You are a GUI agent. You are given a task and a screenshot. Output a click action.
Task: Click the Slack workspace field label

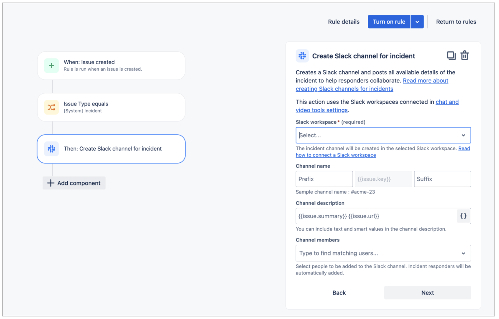pyautogui.click(x=316, y=122)
